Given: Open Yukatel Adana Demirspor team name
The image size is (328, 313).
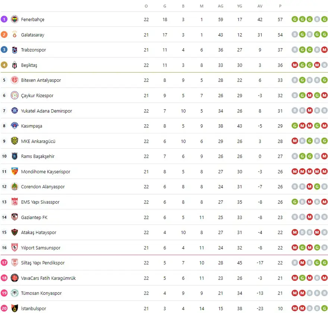Looking at the screenshot, I should pos(46,111).
